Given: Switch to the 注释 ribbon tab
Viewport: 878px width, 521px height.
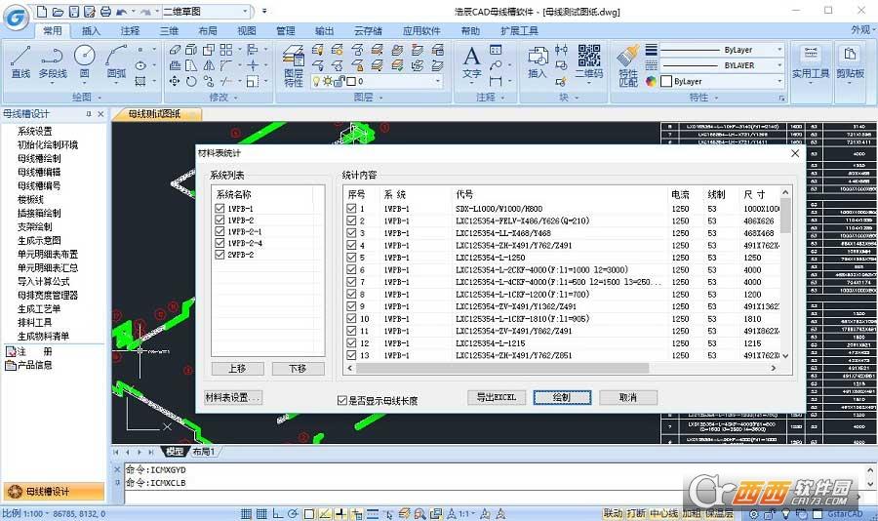Looking at the screenshot, I should [x=130, y=31].
